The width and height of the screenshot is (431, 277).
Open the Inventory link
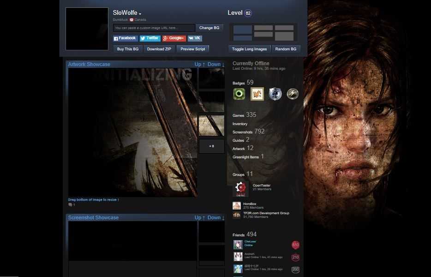coord(240,124)
